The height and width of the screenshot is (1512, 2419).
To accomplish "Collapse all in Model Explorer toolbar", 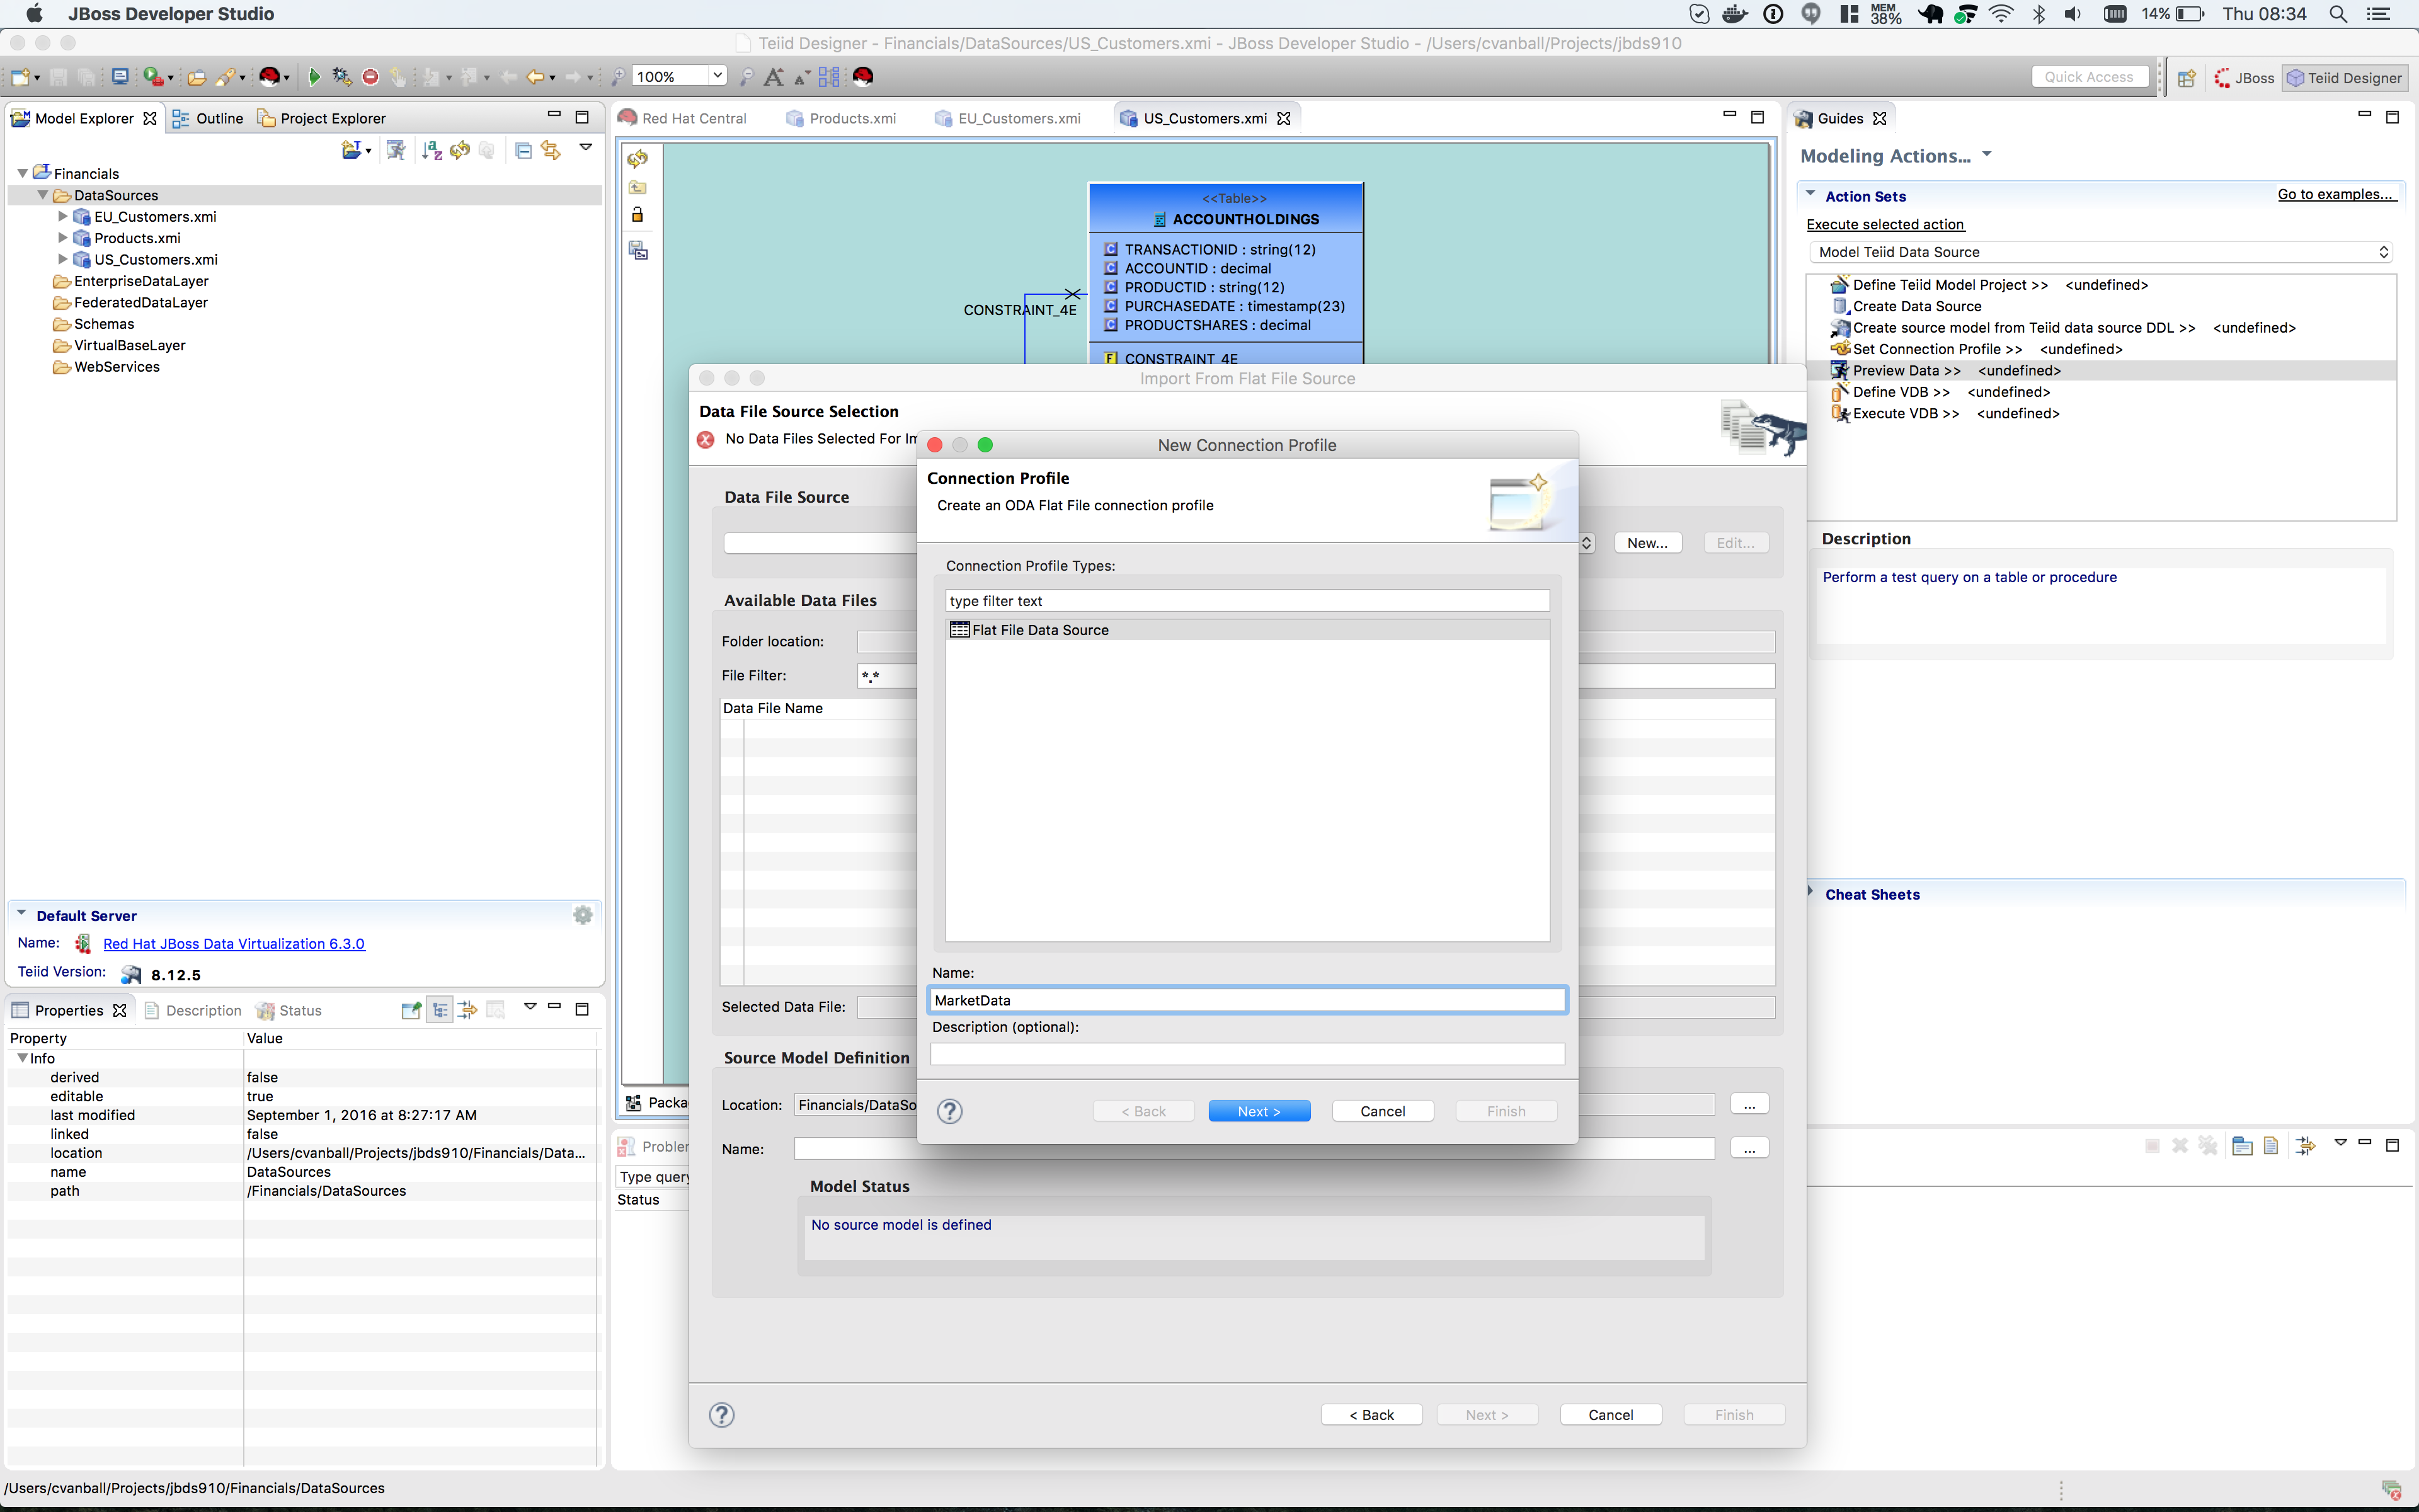I will (x=523, y=150).
